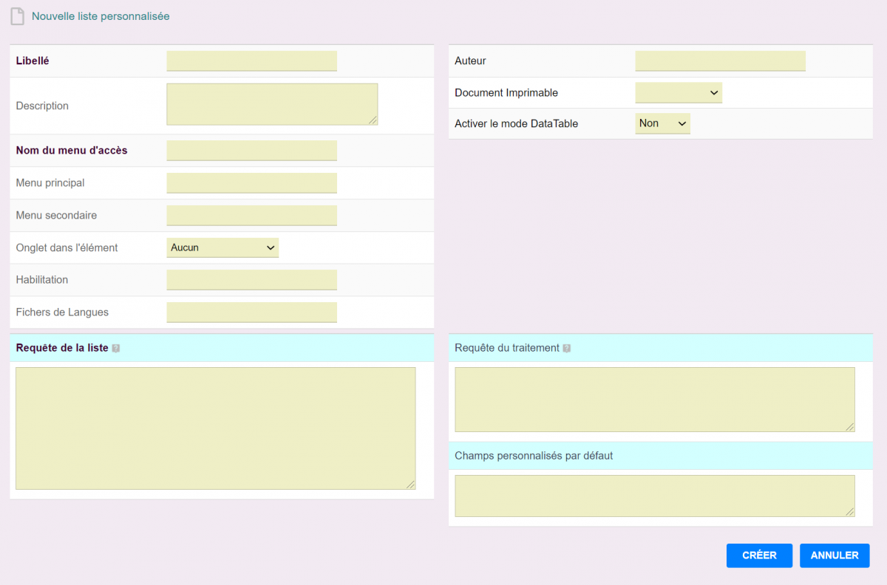
Task: Select the Menu principal input field
Action: [x=251, y=183]
